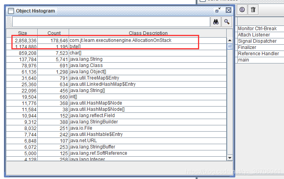Select the java.util.Hashtable$Entry row

[116, 134]
